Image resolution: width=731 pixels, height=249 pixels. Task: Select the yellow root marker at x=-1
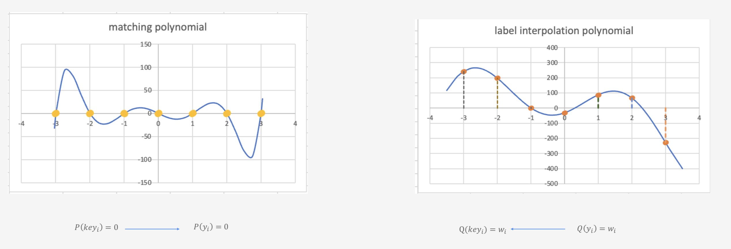124,114
